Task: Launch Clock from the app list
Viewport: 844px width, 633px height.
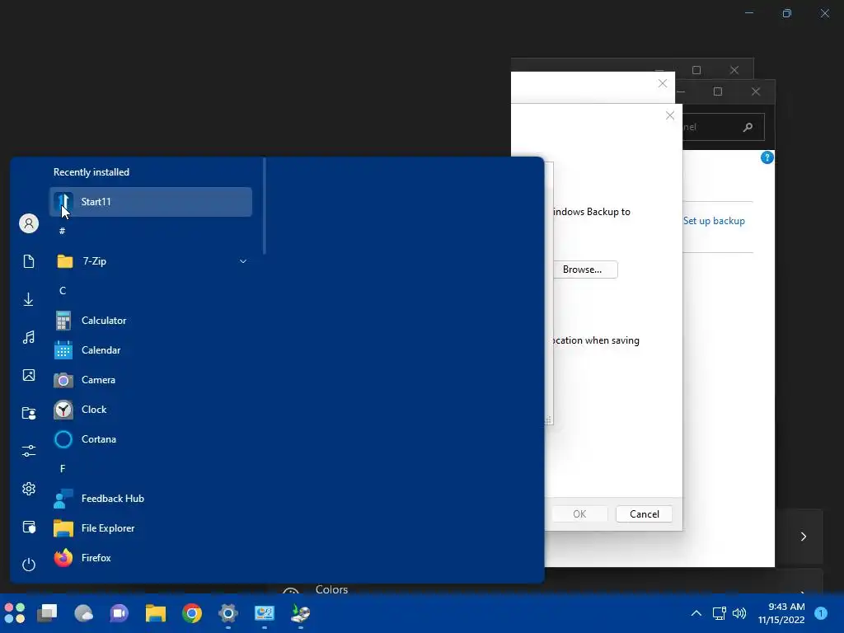Action: tap(151, 410)
